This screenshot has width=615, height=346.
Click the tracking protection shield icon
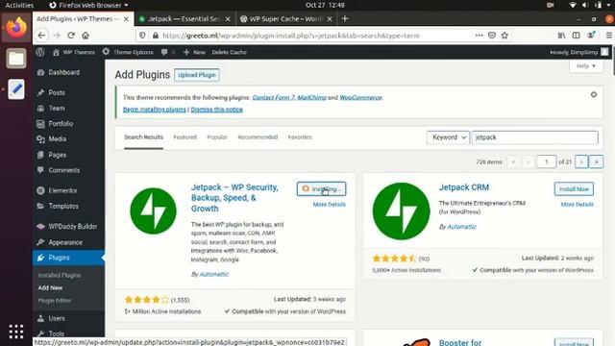click(x=143, y=36)
